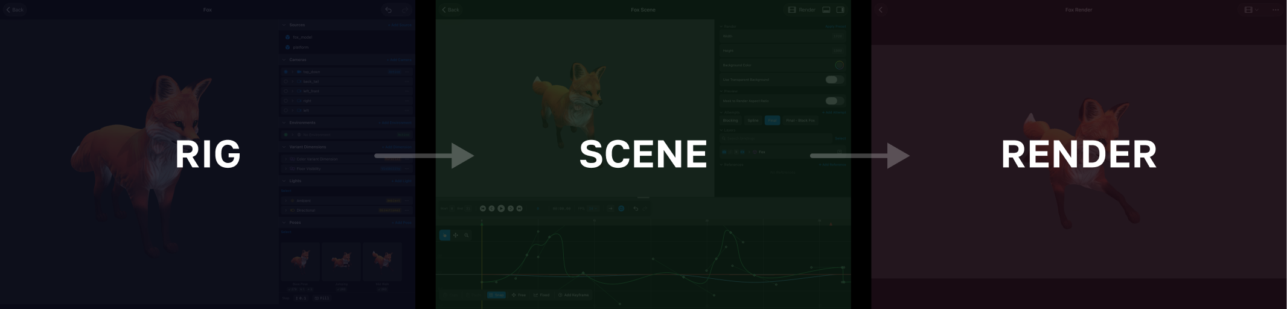The width and height of the screenshot is (1287, 309).
Task: Collapse the Variant Dimensions section
Action: pos(284,147)
